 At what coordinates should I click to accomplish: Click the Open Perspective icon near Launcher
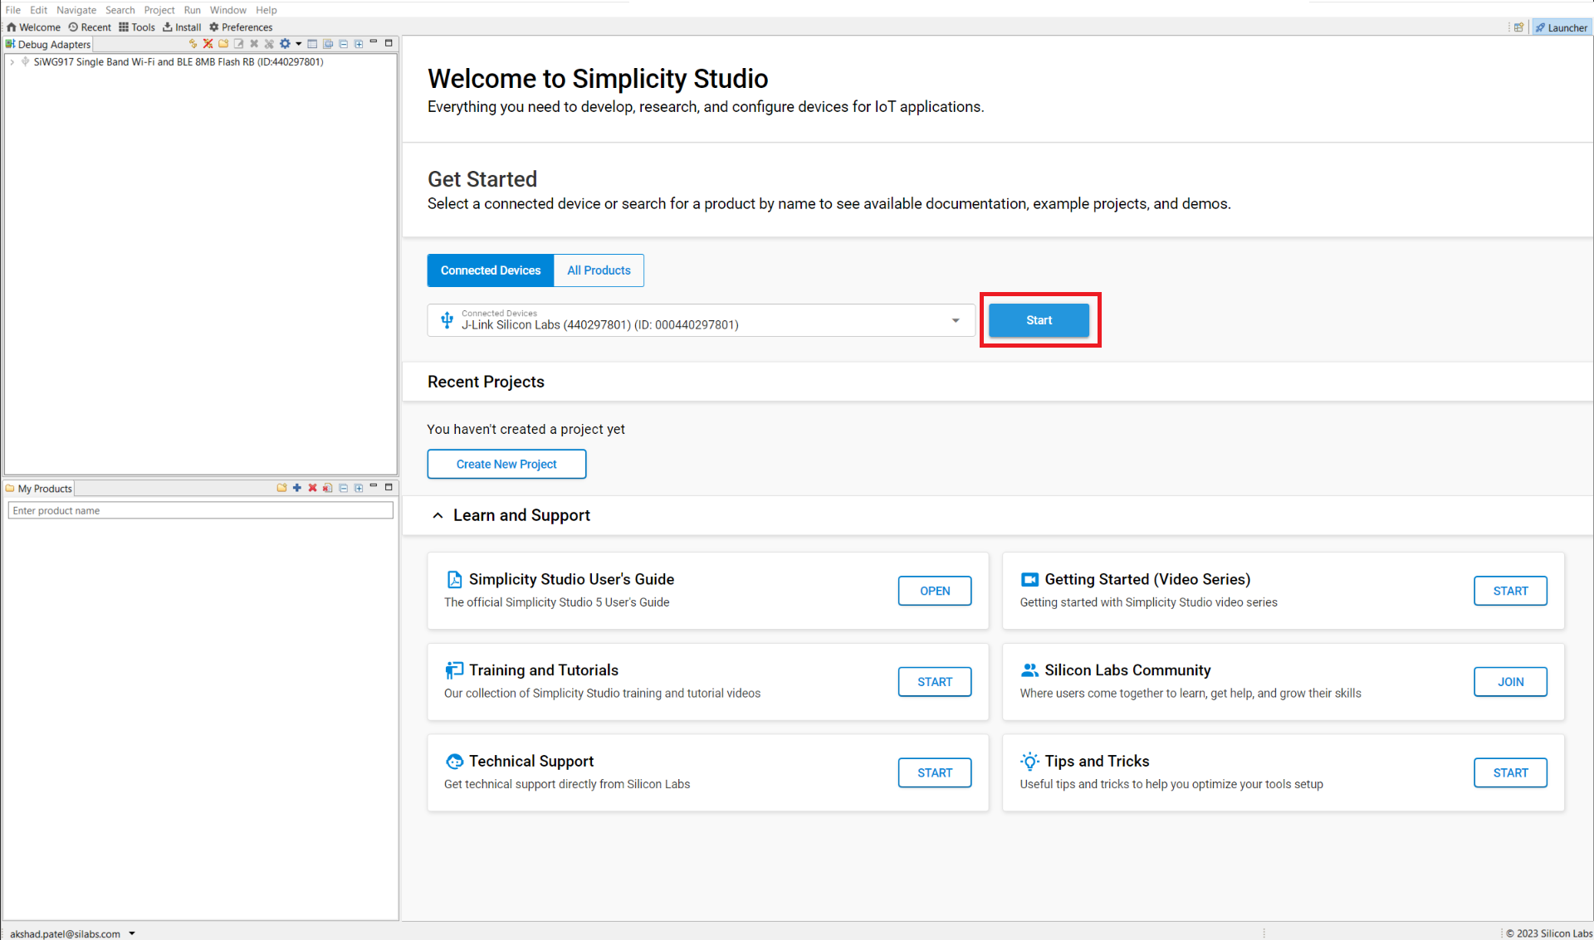pyautogui.click(x=1518, y=27)
